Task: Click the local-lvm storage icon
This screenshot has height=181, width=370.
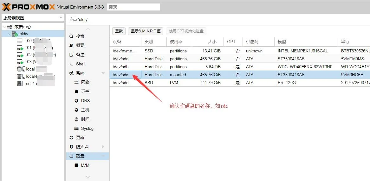Action: [21, 76]
